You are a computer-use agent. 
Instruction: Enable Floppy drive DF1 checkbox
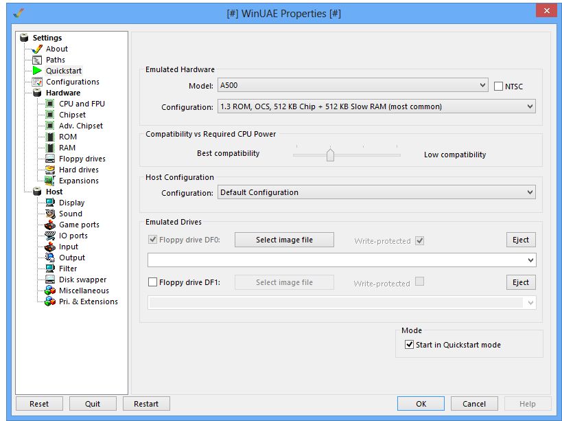[x=153, y=282]
